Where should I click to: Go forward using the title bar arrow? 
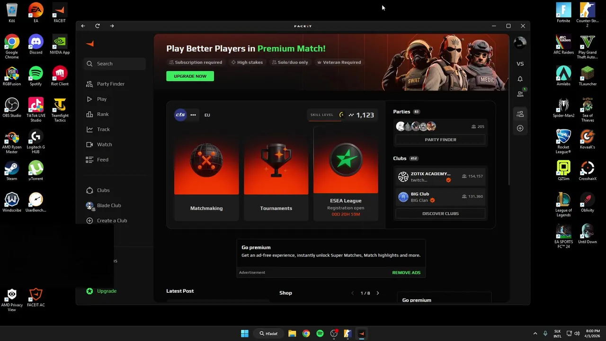pos(112,26)
